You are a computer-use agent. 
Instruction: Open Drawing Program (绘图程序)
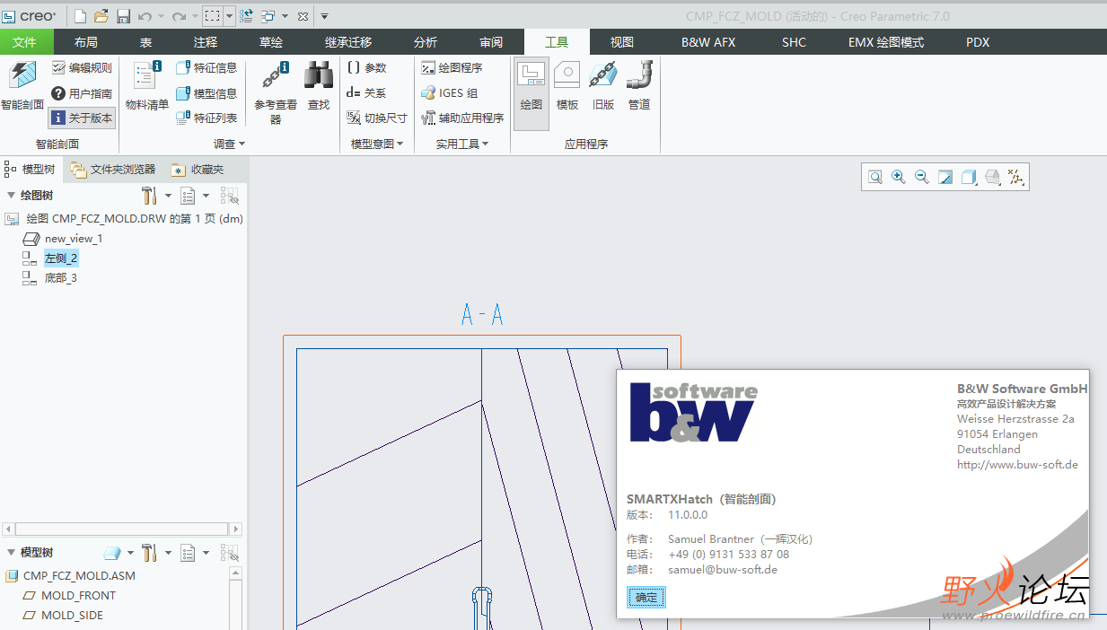point(452,67)
